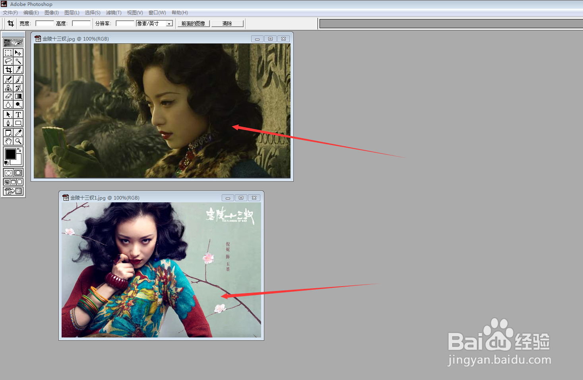
Task: Select the Lasso tool
Action: (x=8, y=61)
